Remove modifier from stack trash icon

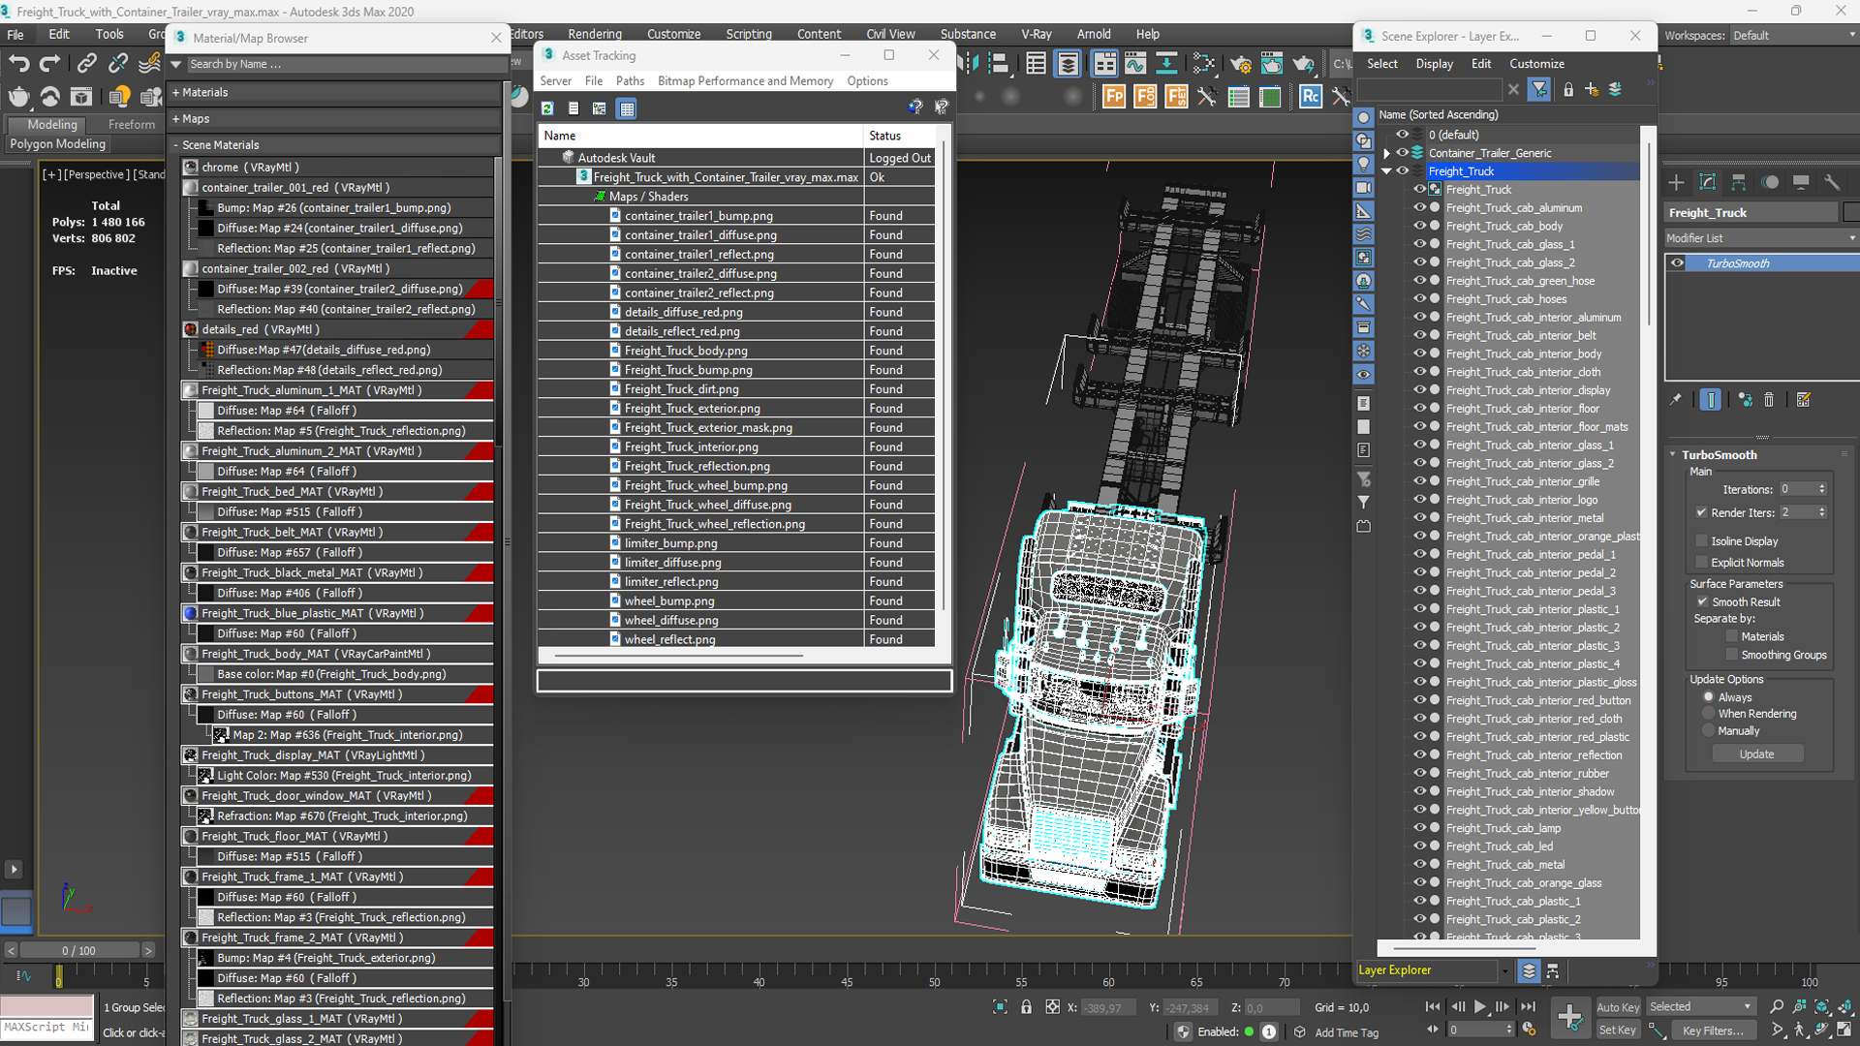coord(1769,399)
